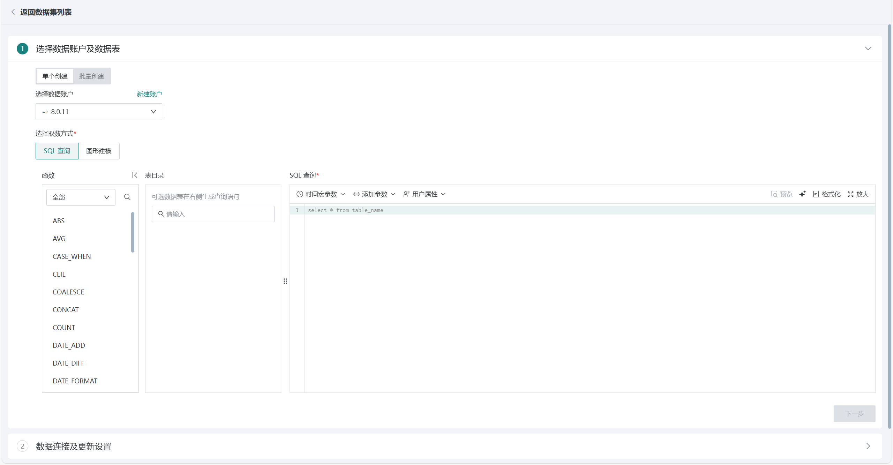
Task: Select 图形建模 data retrieval method
Action: pyautogui.click(x=99, y=151)
